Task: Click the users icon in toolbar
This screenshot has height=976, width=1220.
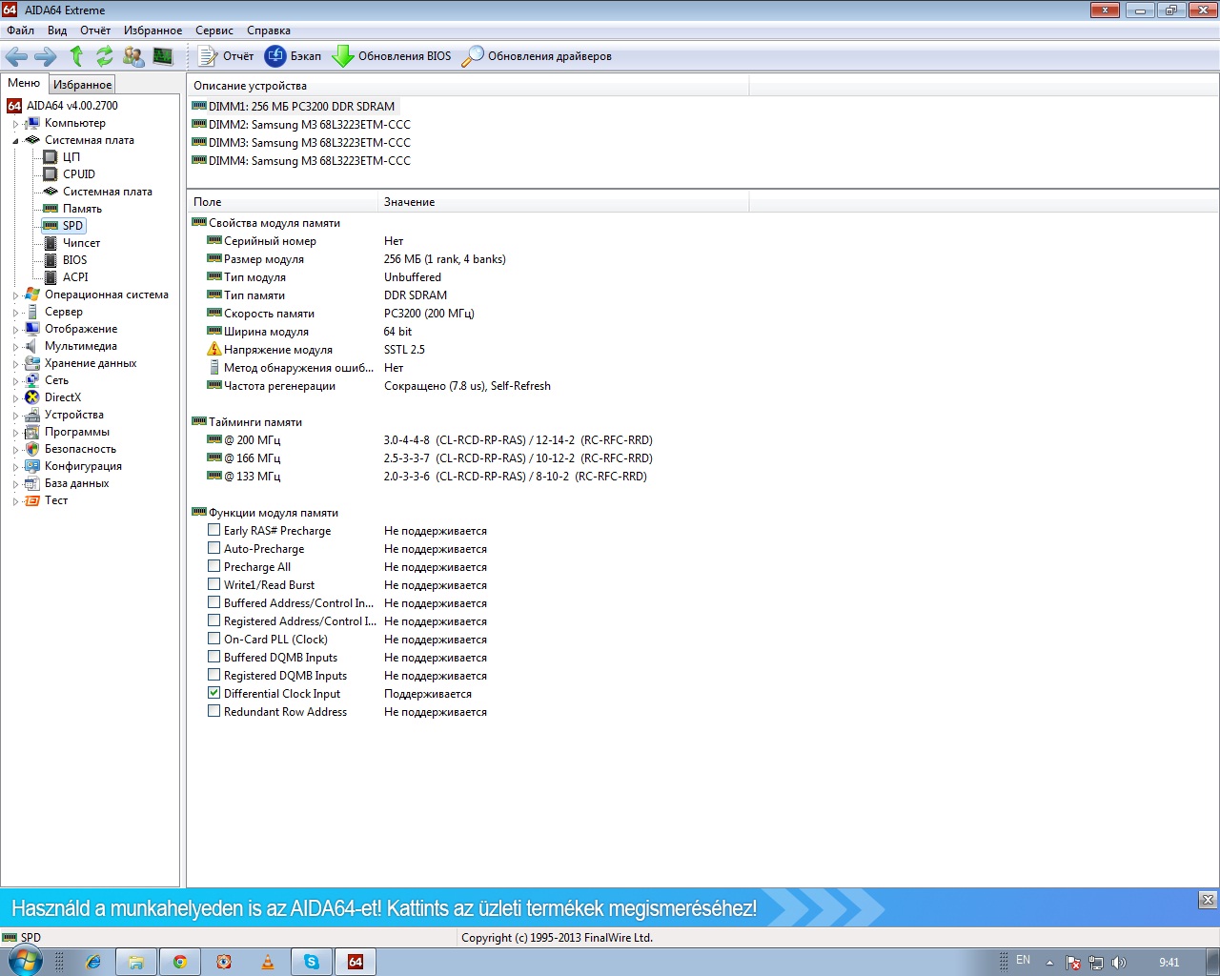Action: (133, 56)
